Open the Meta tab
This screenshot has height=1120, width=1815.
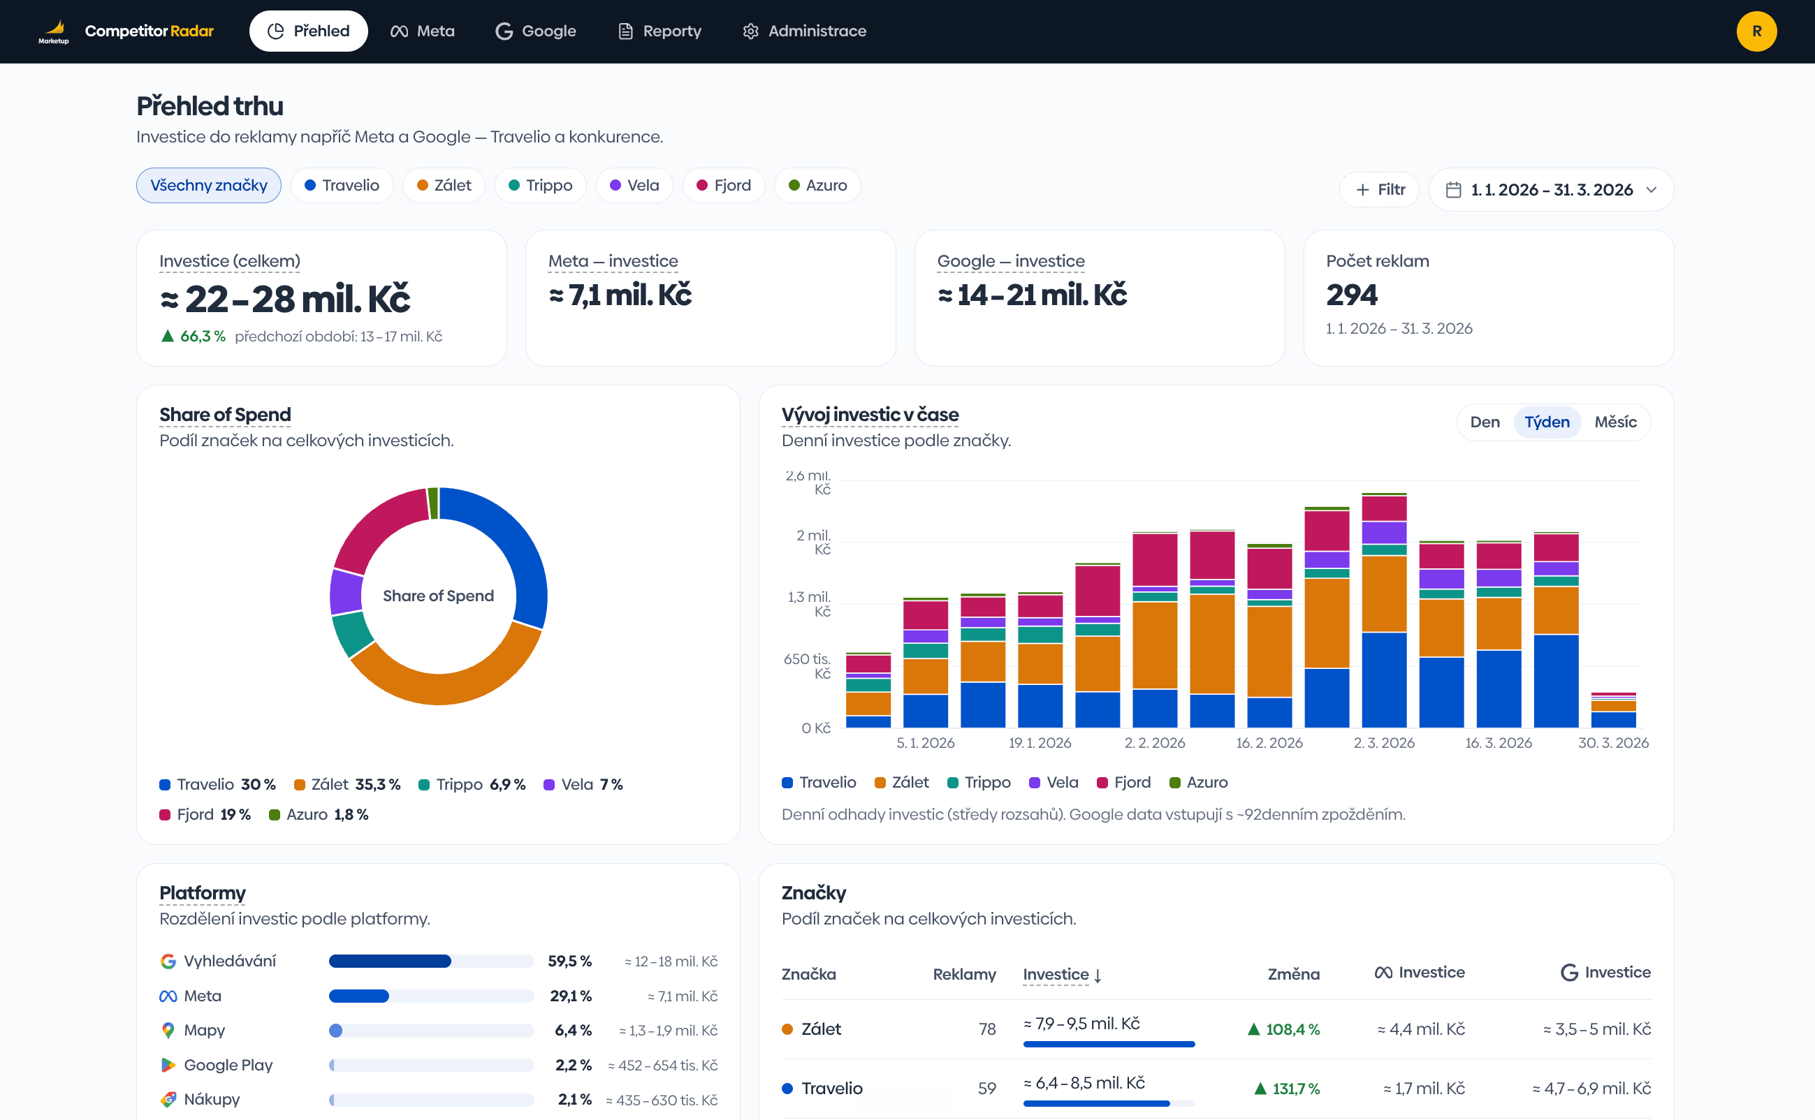click(423, 31)
